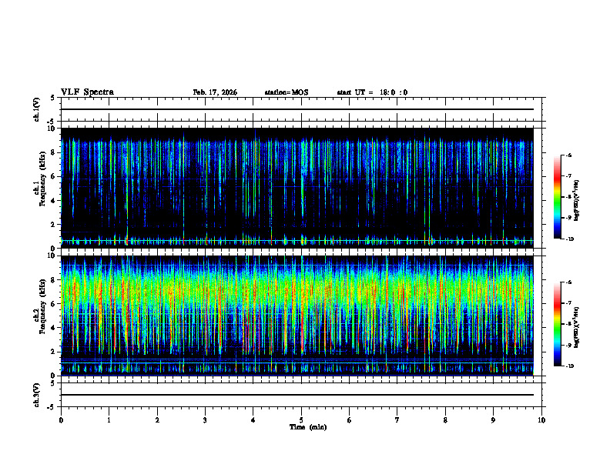Click time axis tick label "9"
Screen dimensions: 610x471
click(x=493, y=420)
